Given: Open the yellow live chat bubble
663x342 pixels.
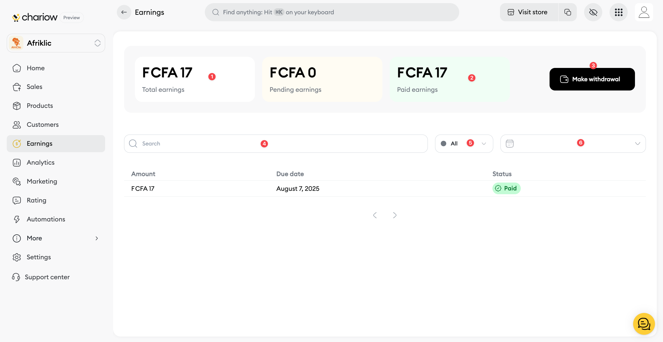Looking at the screenshot, I should point(644,324).
